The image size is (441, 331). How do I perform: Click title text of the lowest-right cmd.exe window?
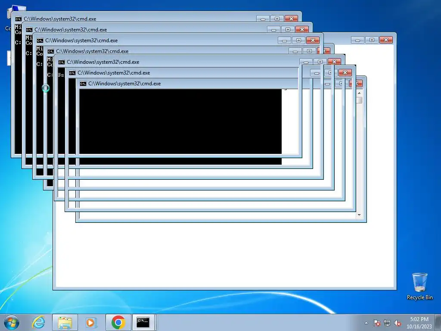tap(124, 84)
